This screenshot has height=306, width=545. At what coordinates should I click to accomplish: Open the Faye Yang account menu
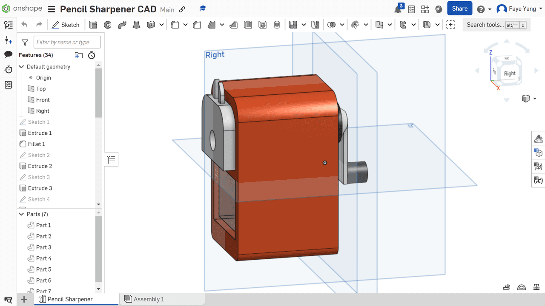[515, 9]
